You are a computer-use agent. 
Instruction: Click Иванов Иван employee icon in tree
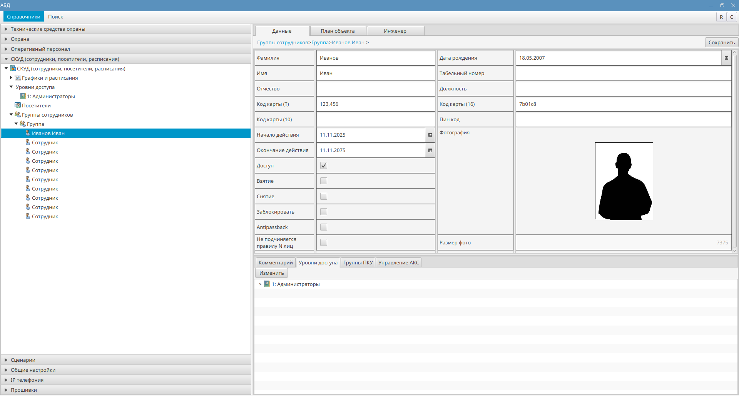click(x=28, y=133)
